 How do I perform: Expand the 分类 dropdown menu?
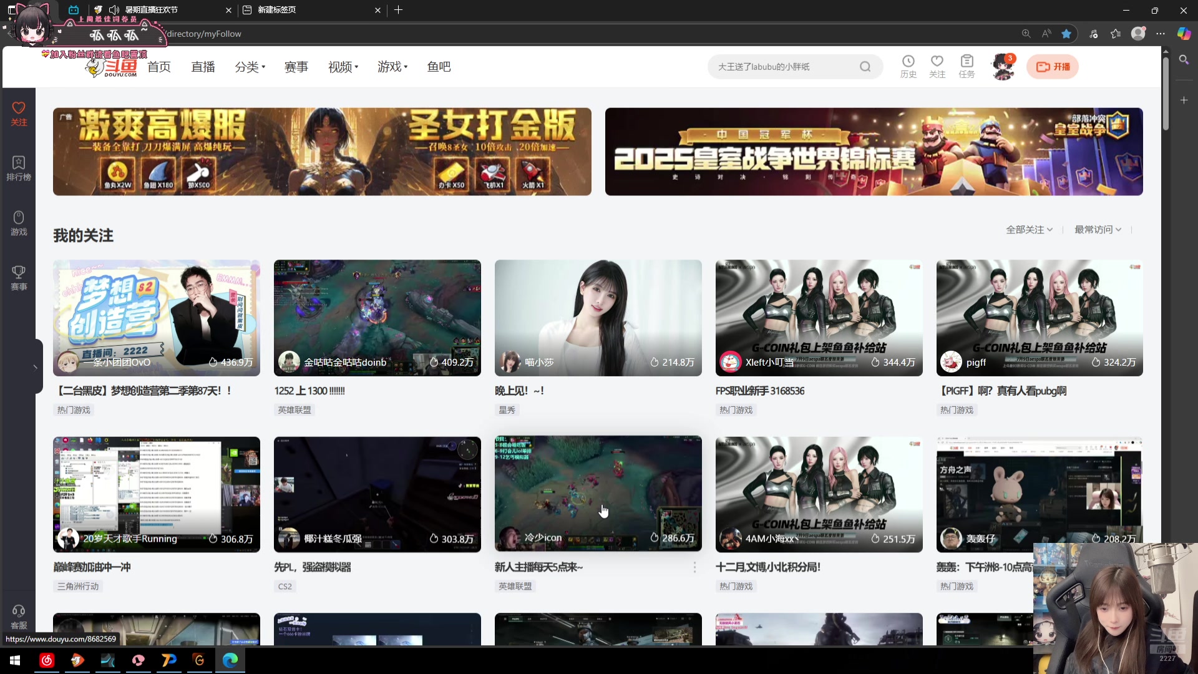[x=250, y=67]
